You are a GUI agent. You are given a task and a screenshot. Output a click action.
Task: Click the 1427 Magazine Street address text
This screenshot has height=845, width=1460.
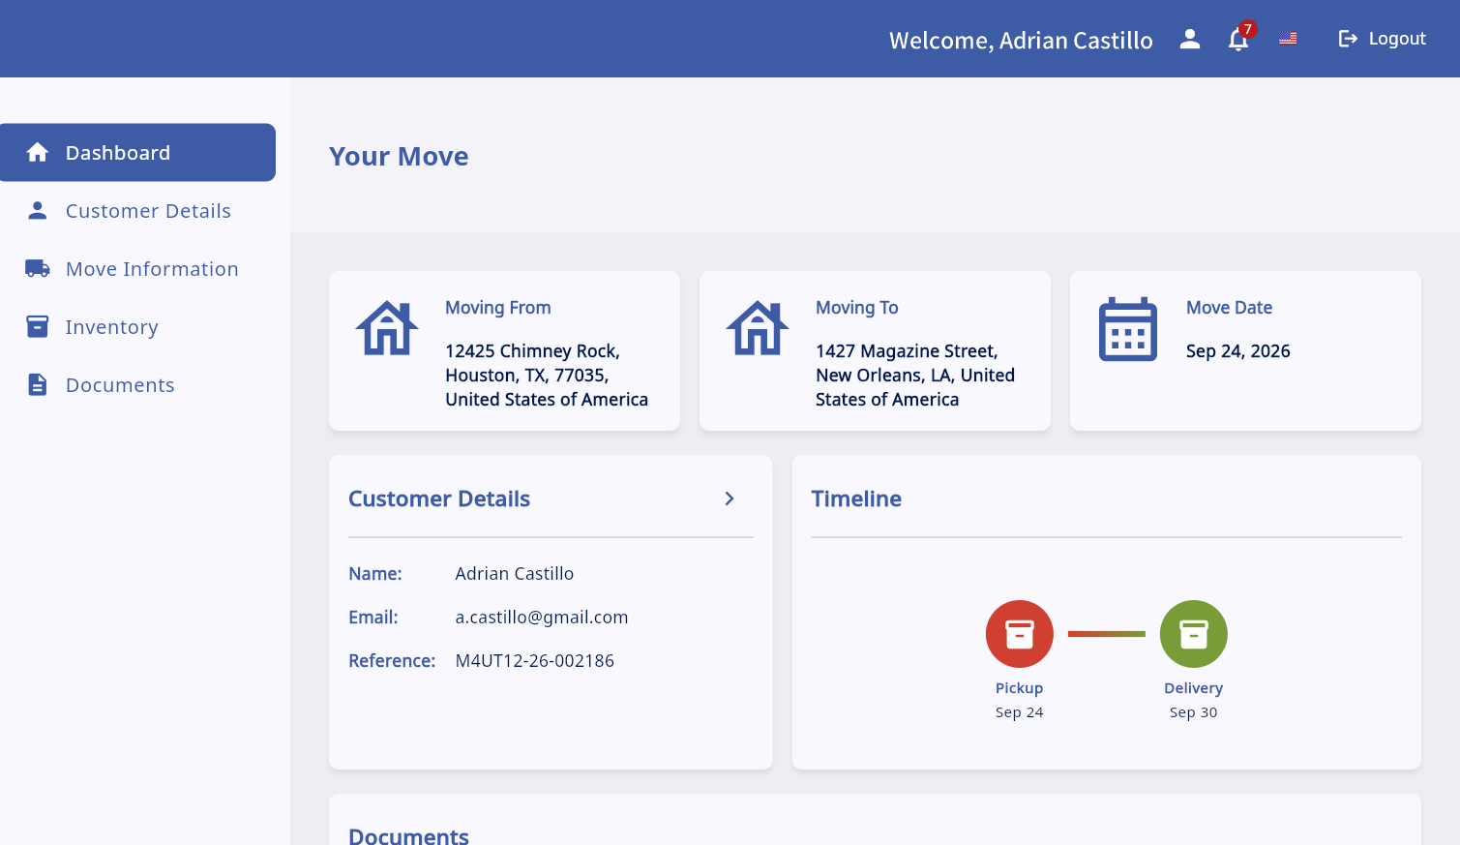click(x=915, y=376)
